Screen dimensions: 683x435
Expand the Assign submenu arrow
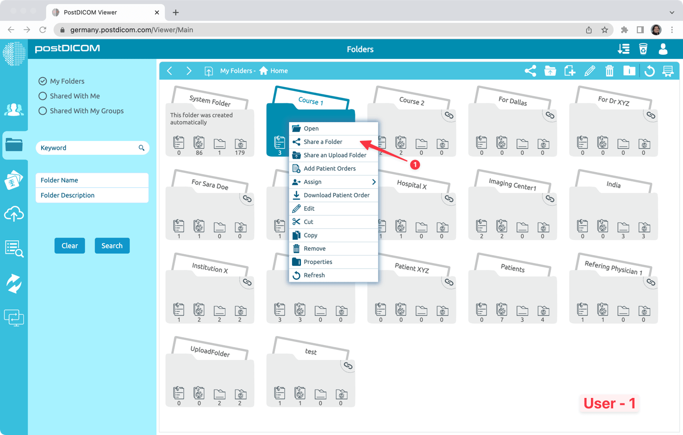(375, 182)
